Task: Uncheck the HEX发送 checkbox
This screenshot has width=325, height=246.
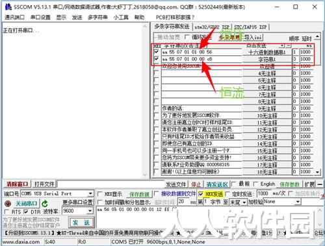Action: pos(201,194)
